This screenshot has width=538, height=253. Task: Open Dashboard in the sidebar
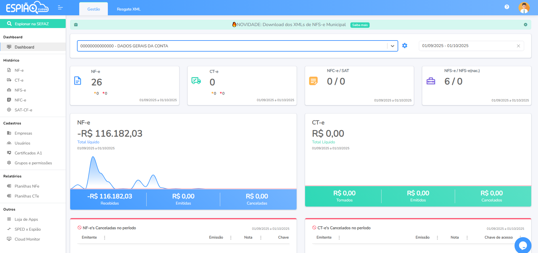pyautogui.click(x=33, y=47)
